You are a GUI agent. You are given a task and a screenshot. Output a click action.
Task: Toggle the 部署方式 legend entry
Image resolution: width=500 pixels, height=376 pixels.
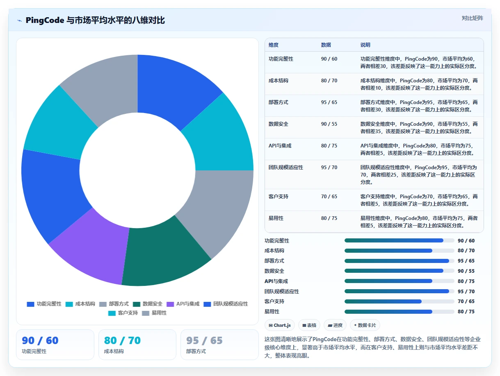tap(114, 304)
